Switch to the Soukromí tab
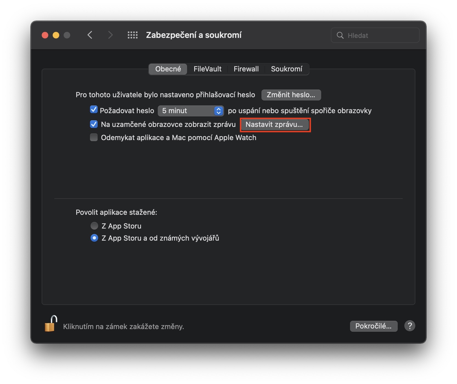The height and width of the screenshot is (384, 457). pyautogui.click(x=286, y=69)
